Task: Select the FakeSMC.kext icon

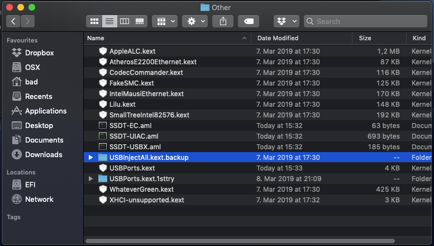Action: click(103, 83)
